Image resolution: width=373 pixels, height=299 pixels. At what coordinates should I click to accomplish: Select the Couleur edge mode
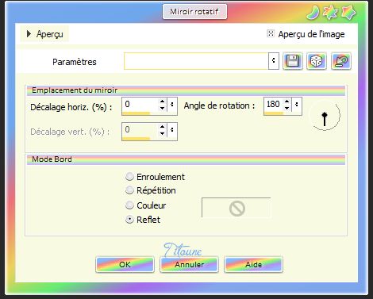pos(129,205)
